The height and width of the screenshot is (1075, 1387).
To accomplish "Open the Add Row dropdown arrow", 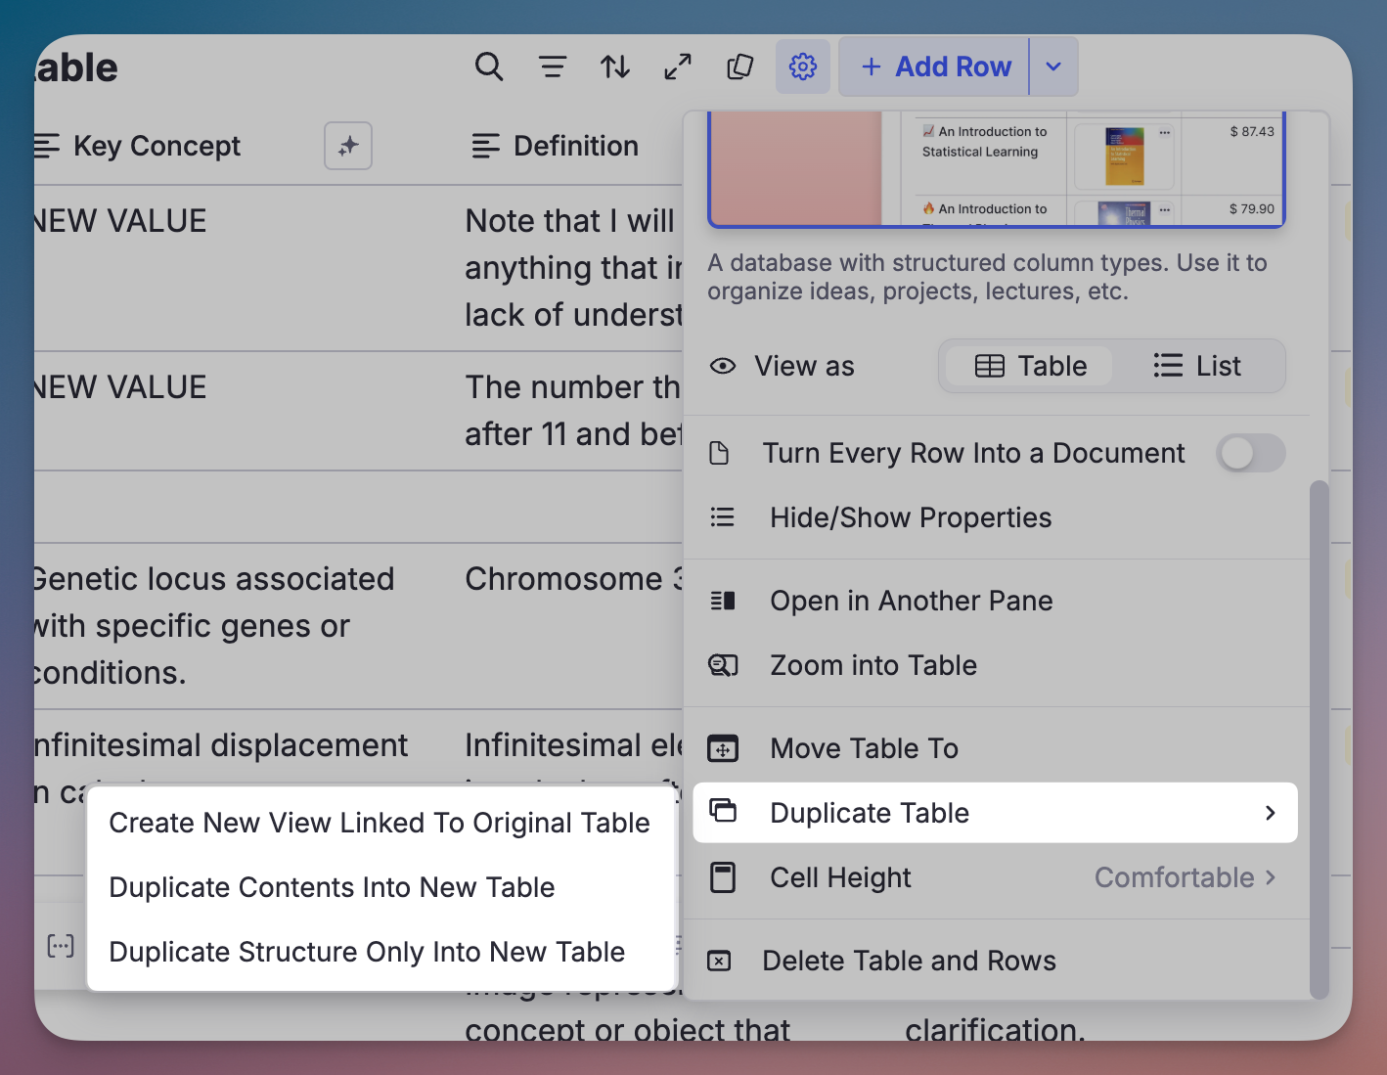I will tap(1053, 67).
